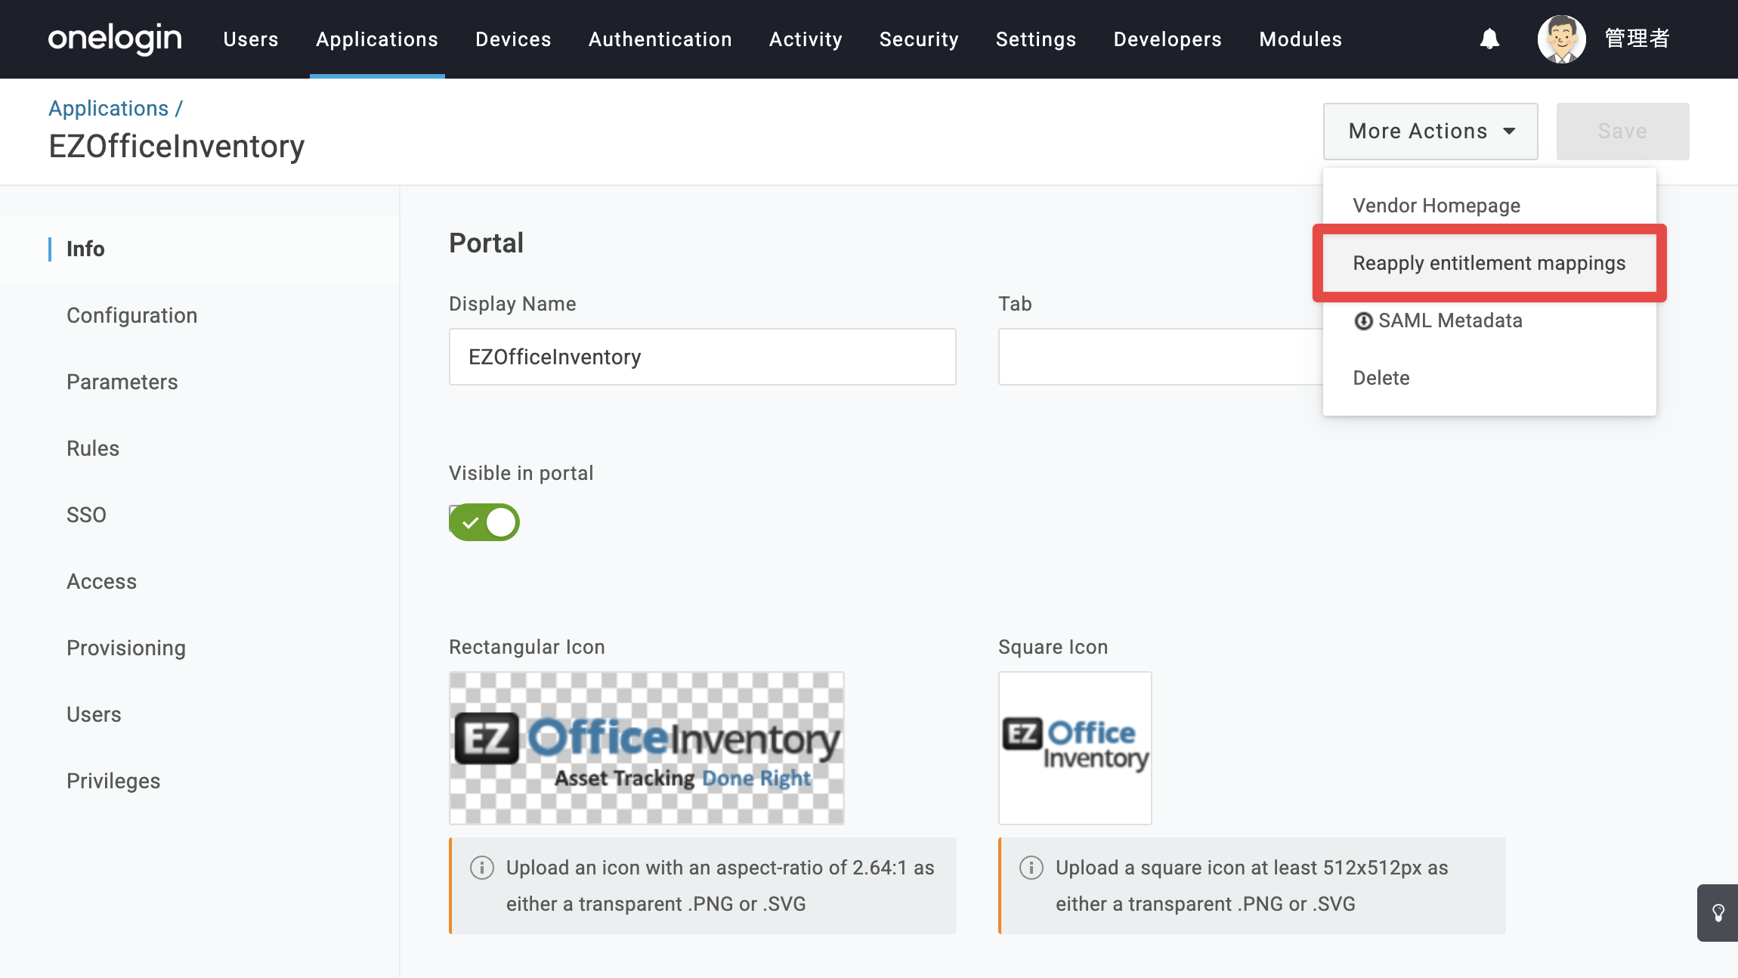Switch to the Rules sidebar tab

coord(199,448)
